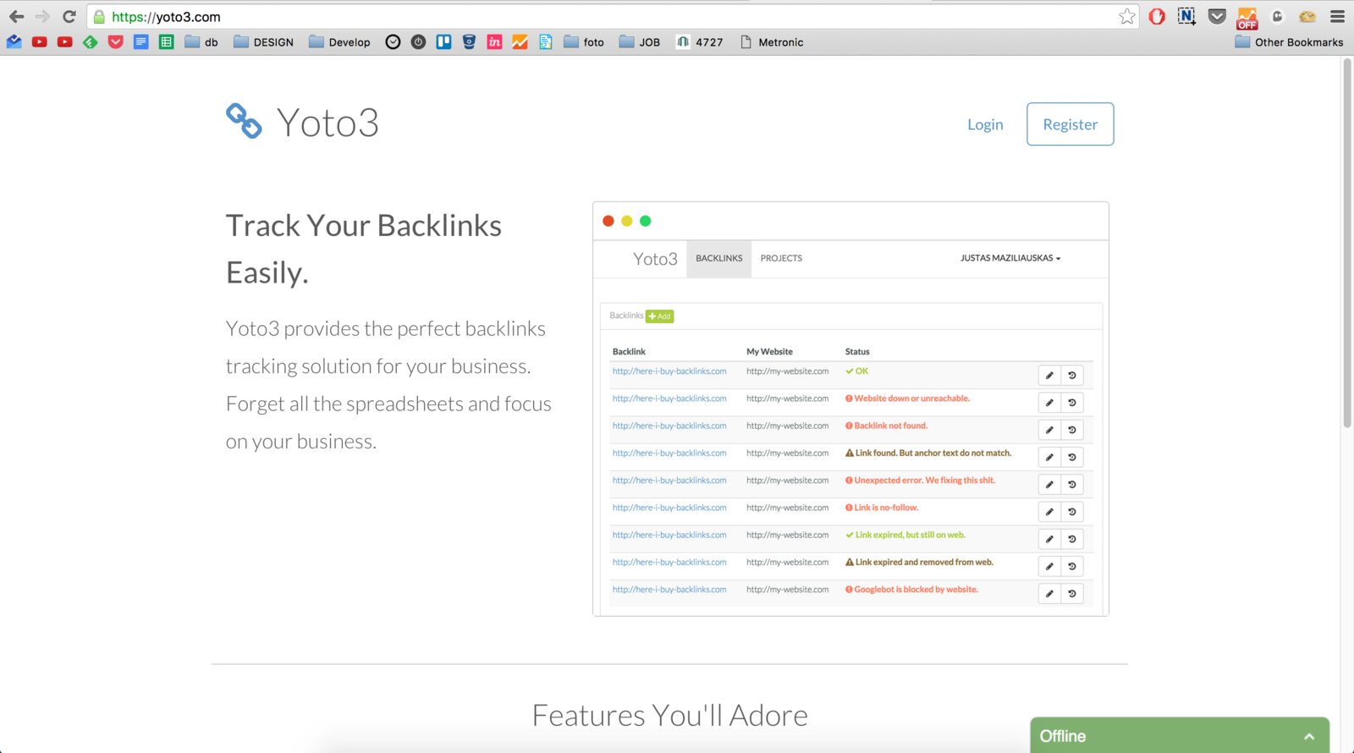
Task: Edit the Website down or unreachable row
Action: (x=1049, y=403)
